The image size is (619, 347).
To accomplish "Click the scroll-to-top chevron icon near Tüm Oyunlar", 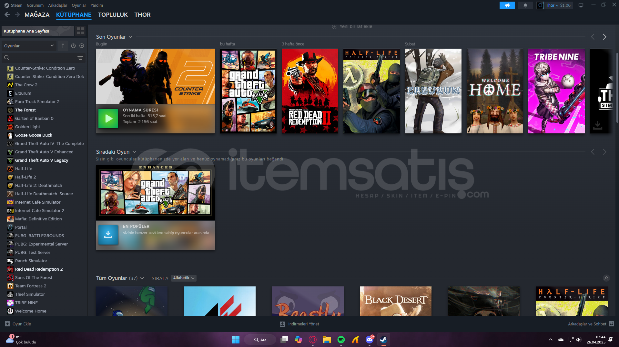I will 606,278.
